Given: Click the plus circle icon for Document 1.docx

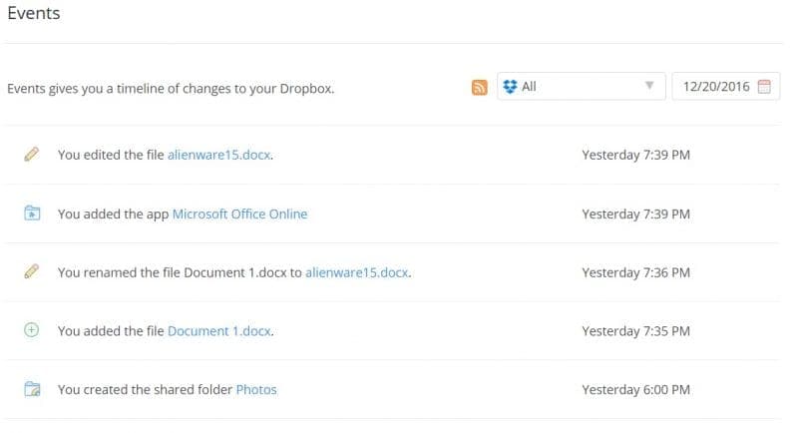Looking at the screenshot, I should (32, 330).
